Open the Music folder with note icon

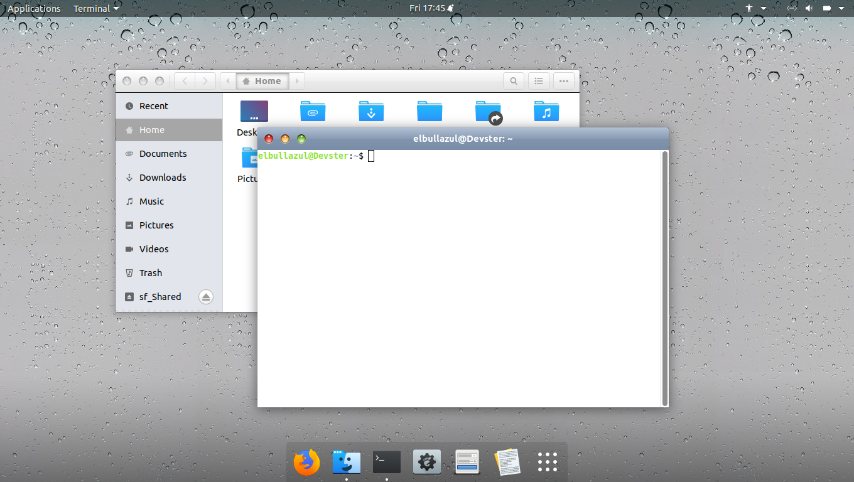(546, 111)
